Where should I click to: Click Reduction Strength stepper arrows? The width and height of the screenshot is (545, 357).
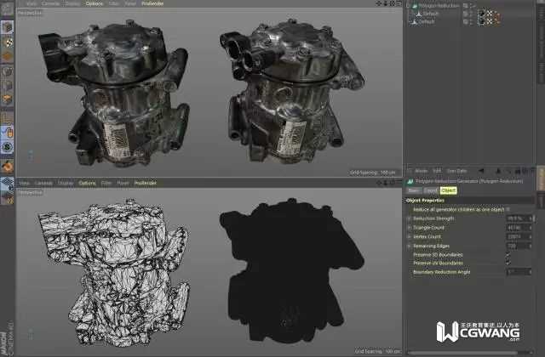[x=531, y=218]
